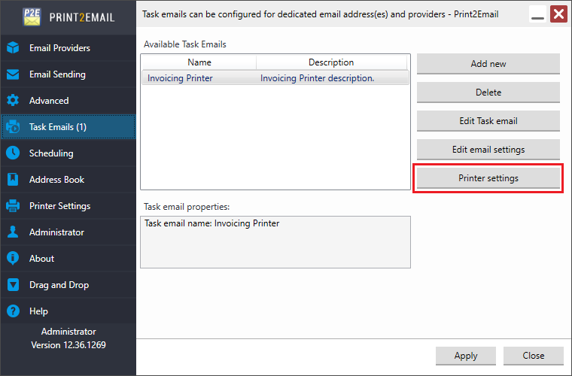This screenshot has height=376, width=572.
Task: Open Edit email settings
Action: point(488,150)
